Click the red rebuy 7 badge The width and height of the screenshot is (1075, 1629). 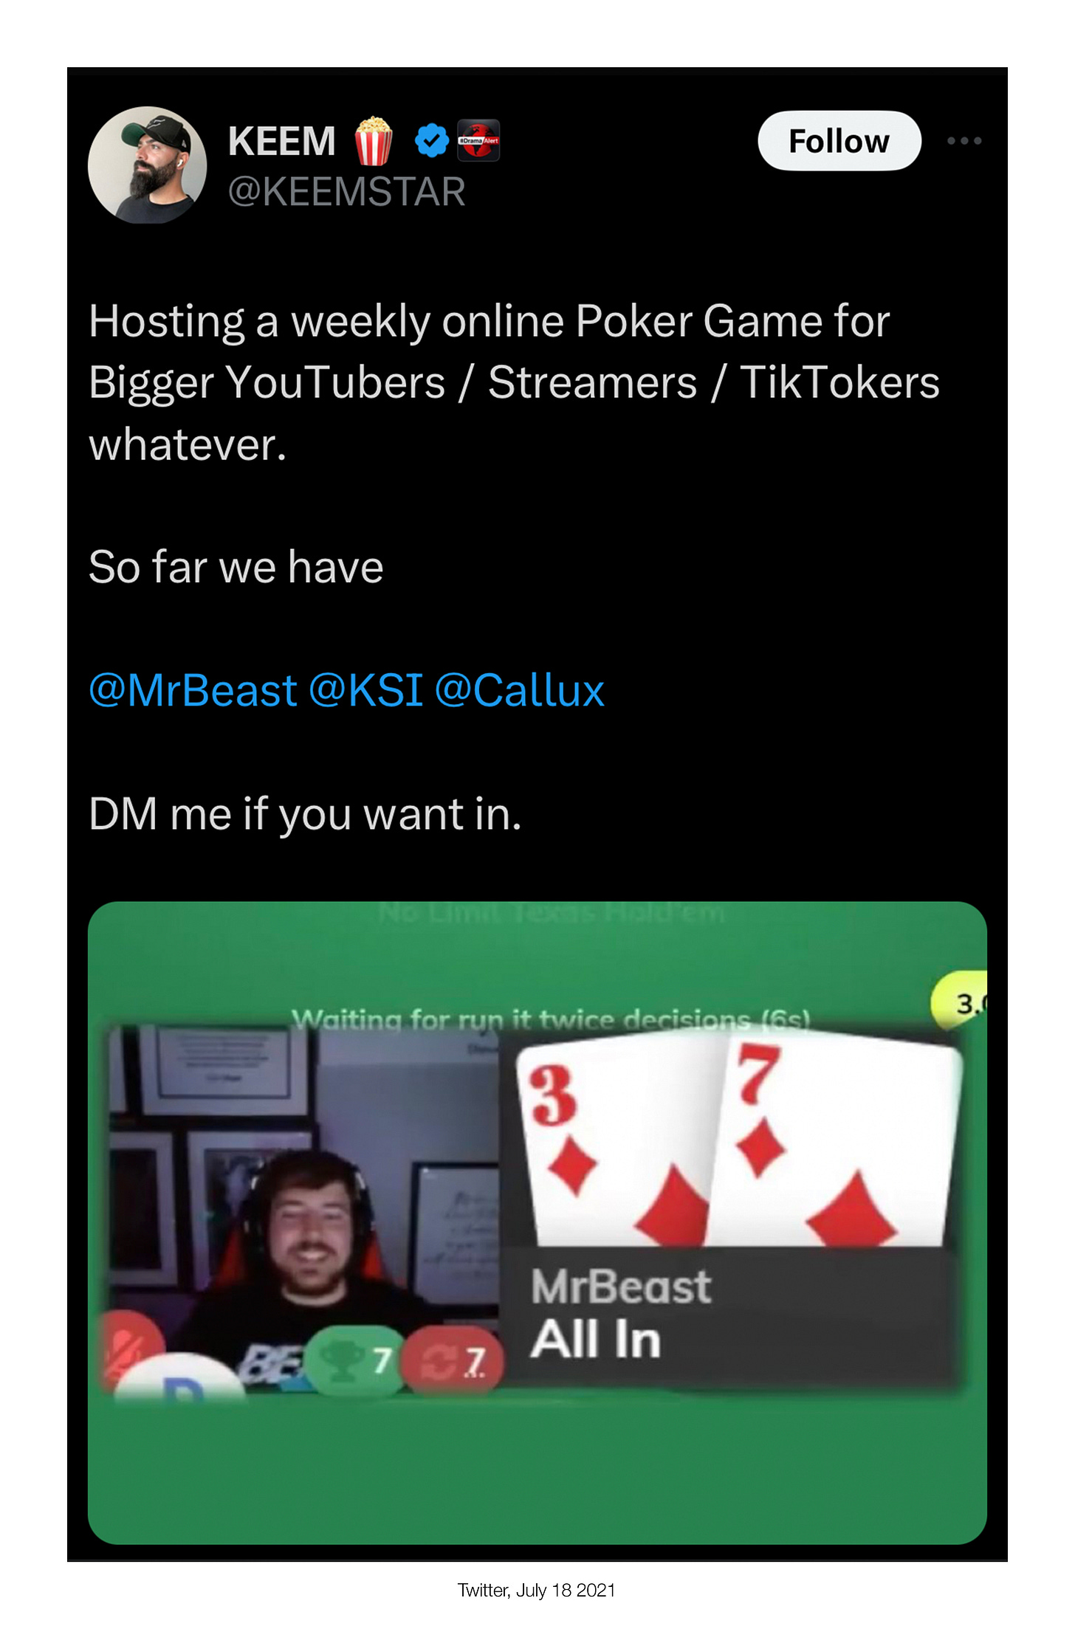coord(453,1361)
